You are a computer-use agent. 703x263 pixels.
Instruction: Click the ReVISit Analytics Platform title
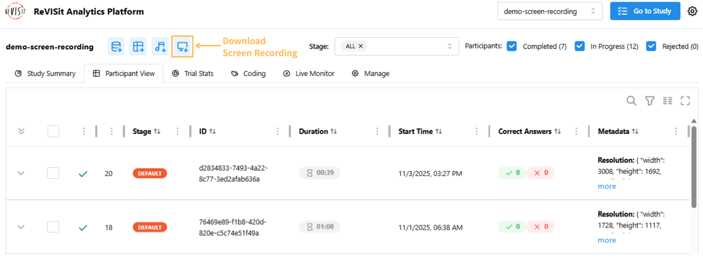(x=89, y=12)
